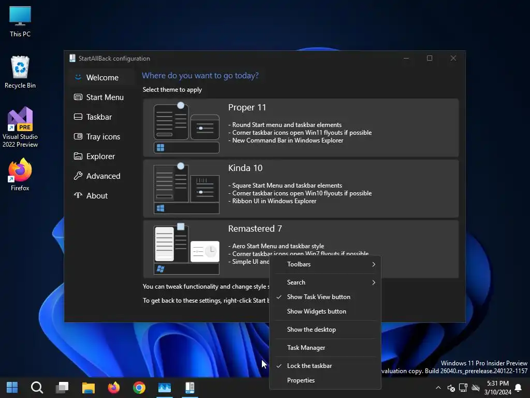
Task: Click the muted cloud tray icon
Action: (476, 388)
